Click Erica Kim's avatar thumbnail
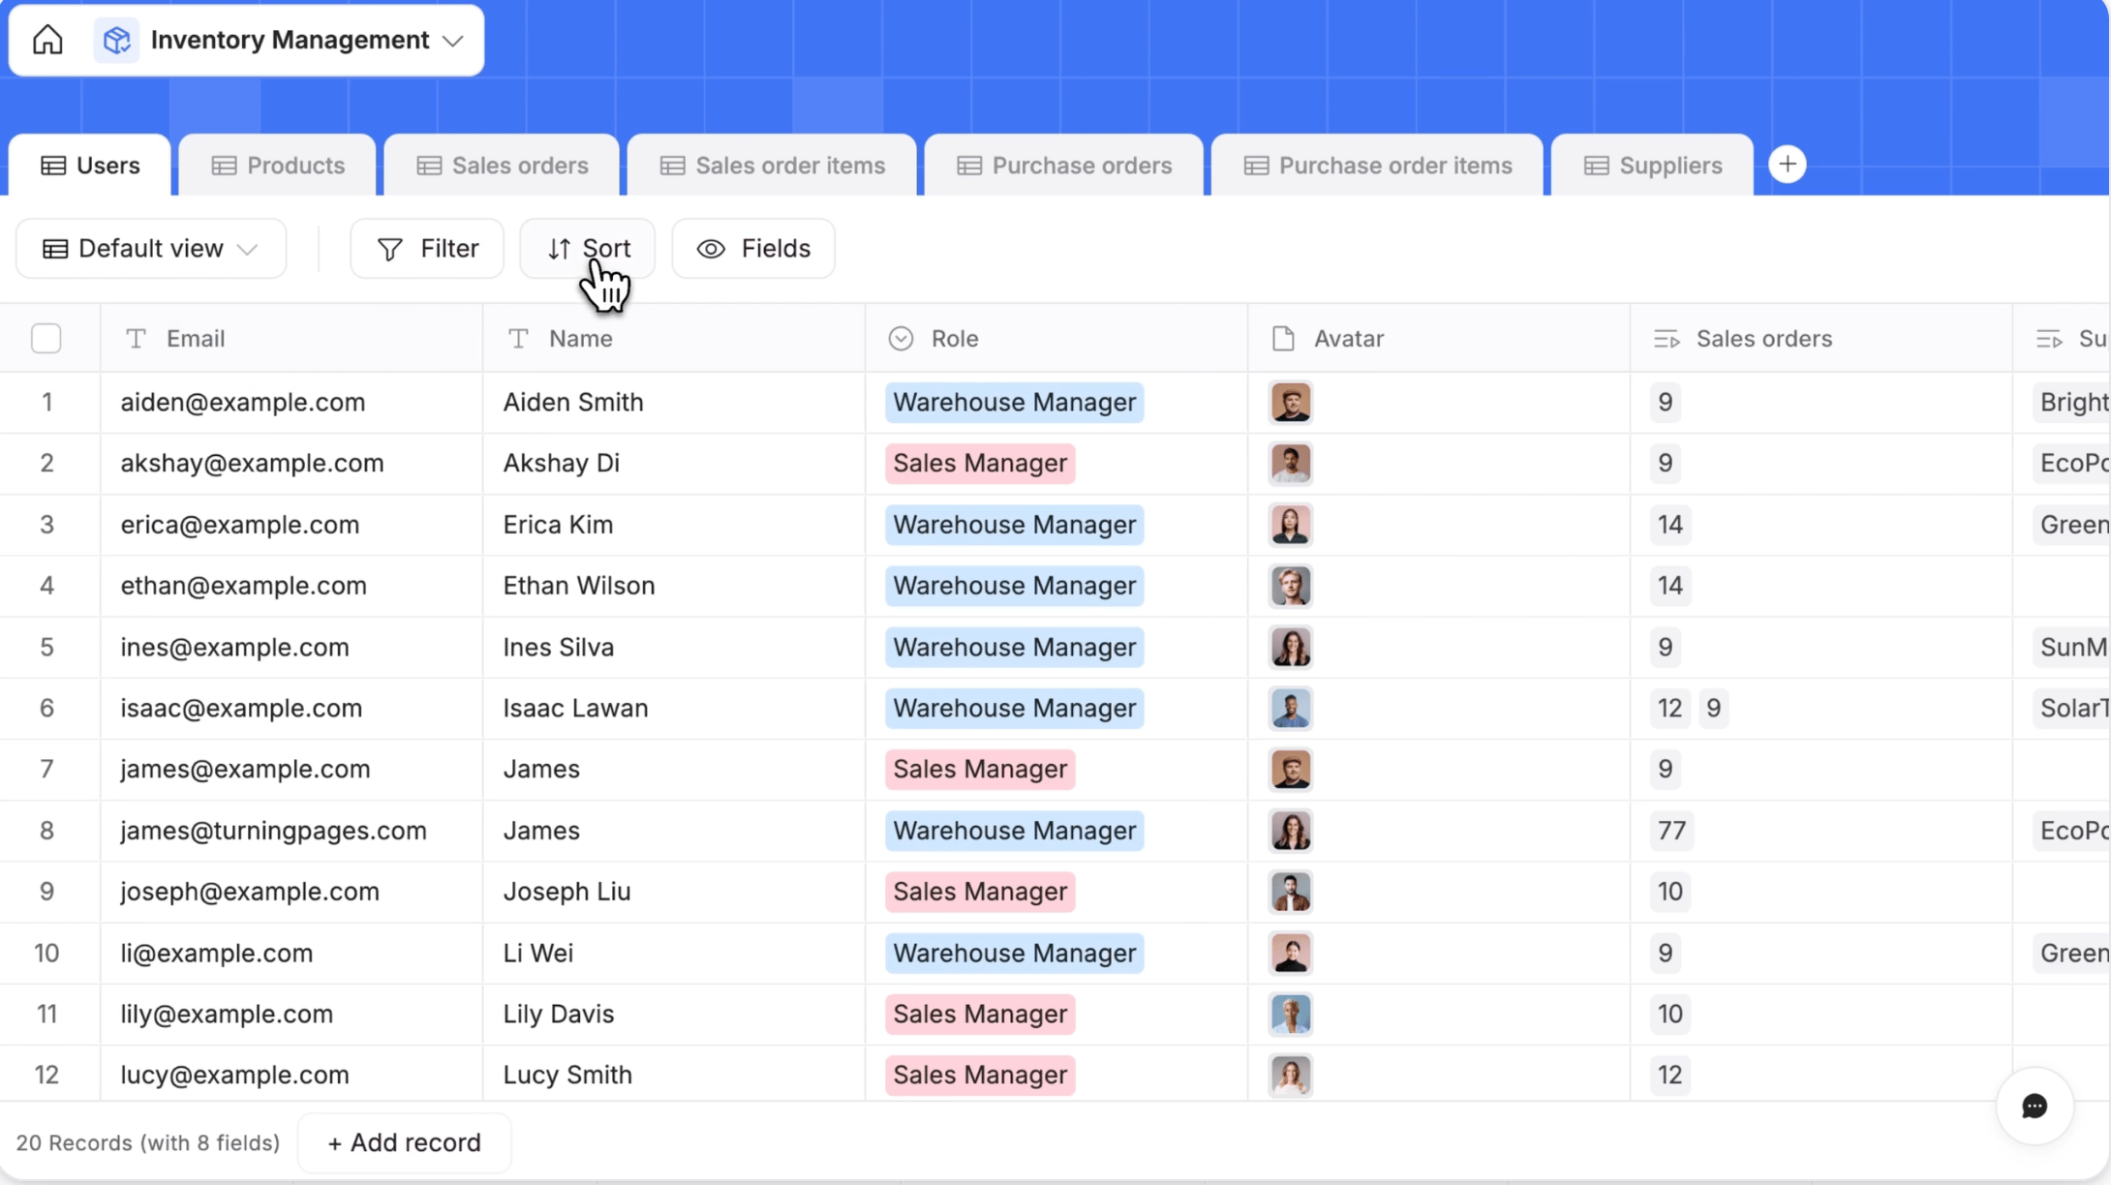This screenshot has width=2111, height=1185. click(x=1290, y=525)
